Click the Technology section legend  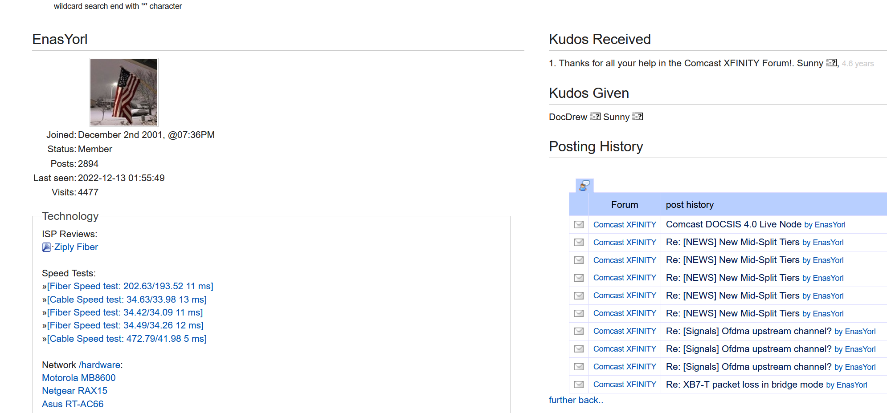coord(70,216)
